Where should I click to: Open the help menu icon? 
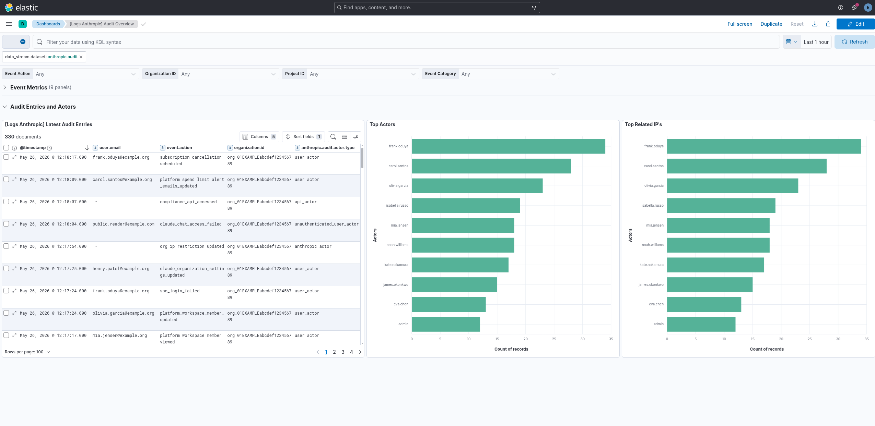click(840, 8)
